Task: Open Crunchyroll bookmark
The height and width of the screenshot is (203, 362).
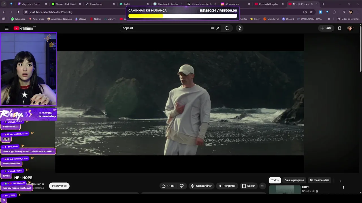Action: coord(271,19)
